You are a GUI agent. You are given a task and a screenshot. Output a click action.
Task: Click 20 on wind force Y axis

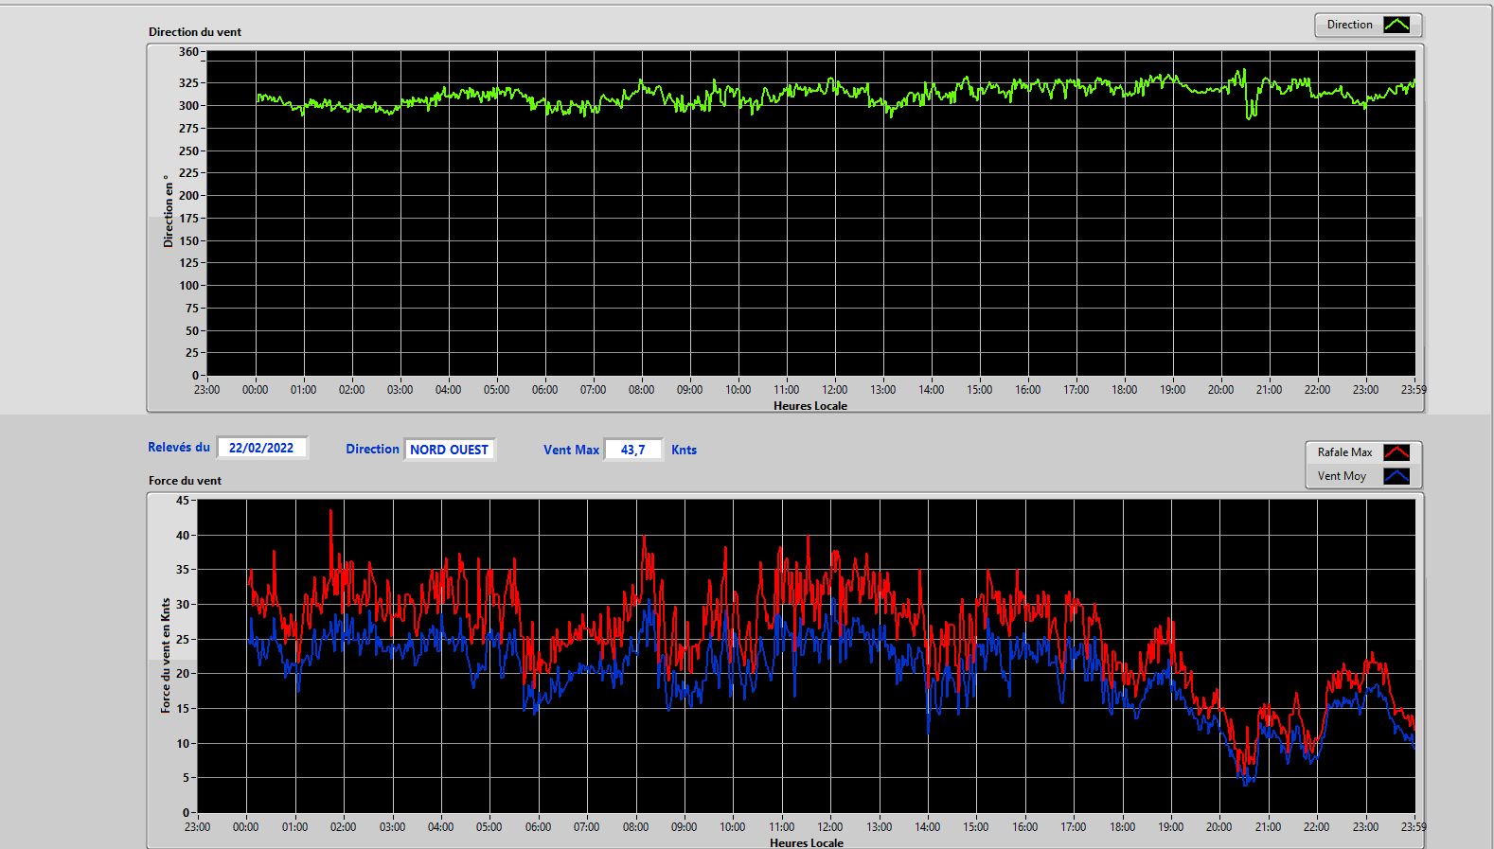click(183, 674)
